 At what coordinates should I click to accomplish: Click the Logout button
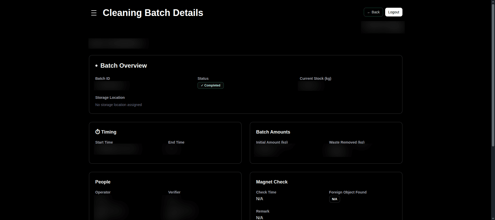[394, 12]
